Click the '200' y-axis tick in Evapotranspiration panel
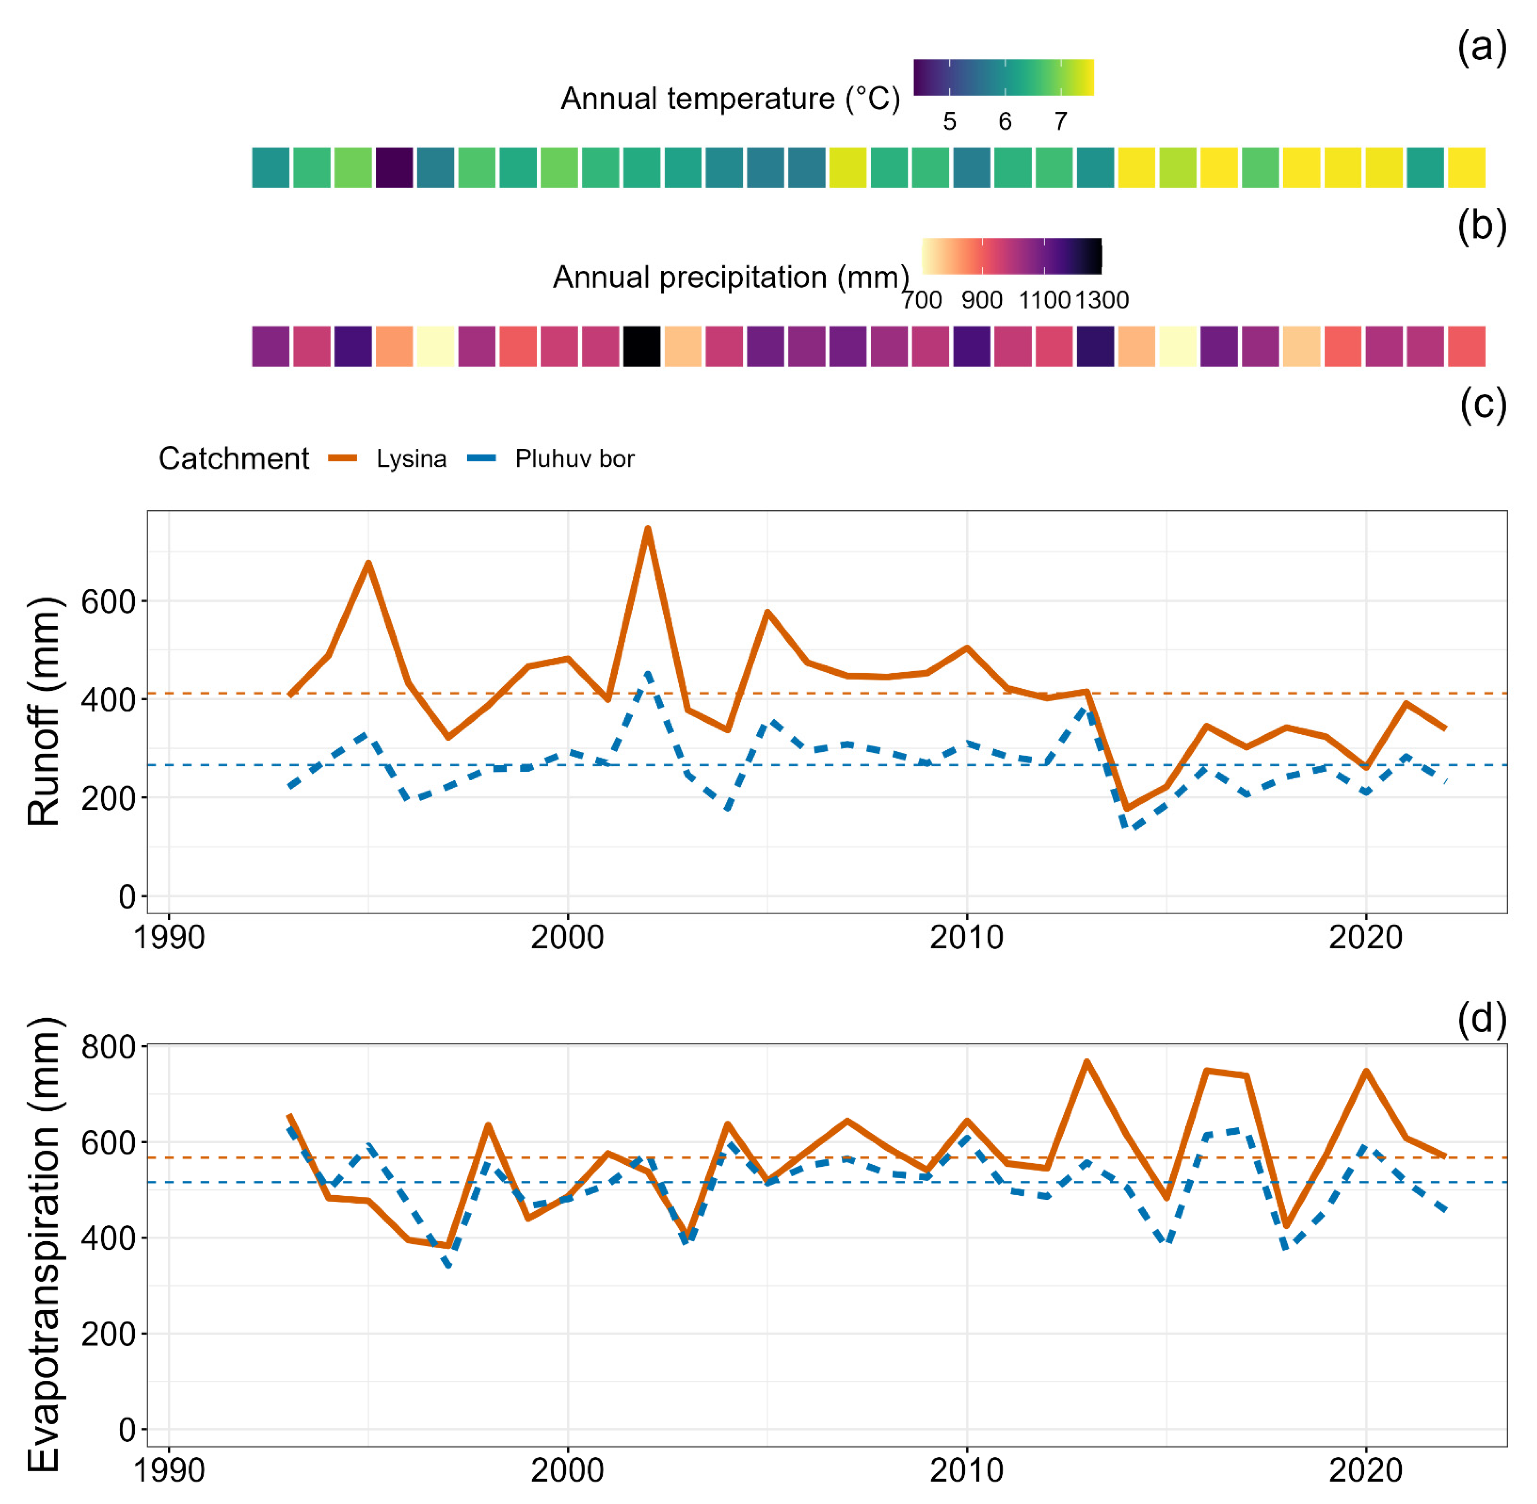1537x1504 pixels. 108,1335
